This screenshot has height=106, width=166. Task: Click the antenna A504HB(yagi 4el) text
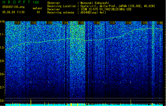[x=93, y=12]
